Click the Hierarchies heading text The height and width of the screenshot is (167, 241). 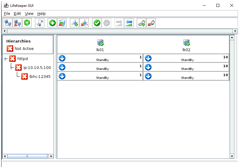pyautogui.click(x=18, y=41)
